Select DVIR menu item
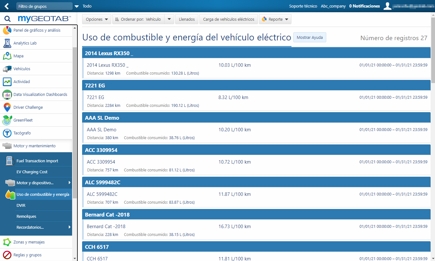The image size is (435, 261). (x=21, y=206)
